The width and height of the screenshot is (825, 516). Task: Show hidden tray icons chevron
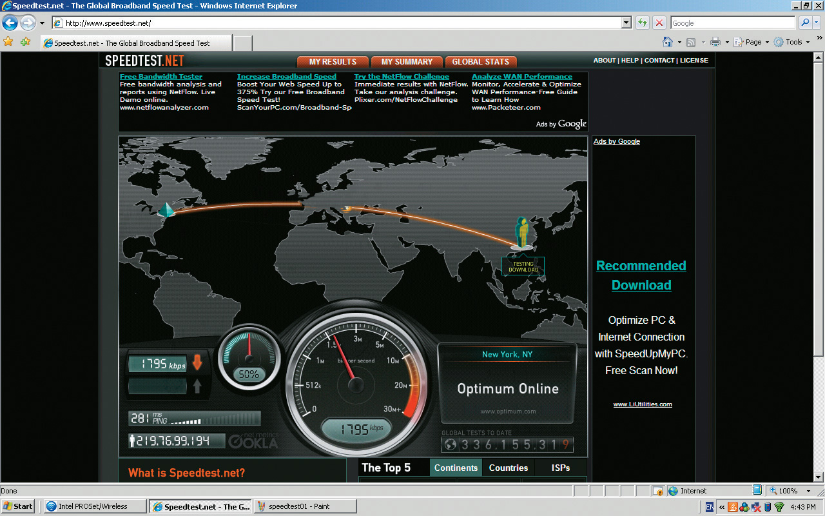[722, 507]
